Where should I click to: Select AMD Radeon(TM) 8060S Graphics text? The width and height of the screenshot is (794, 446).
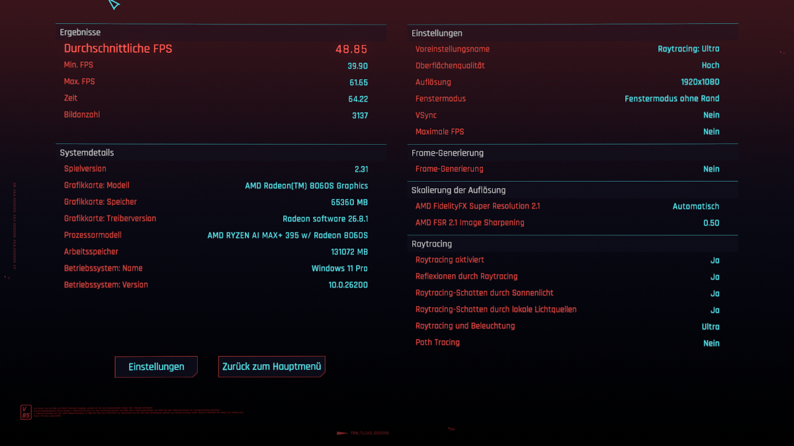306,186
